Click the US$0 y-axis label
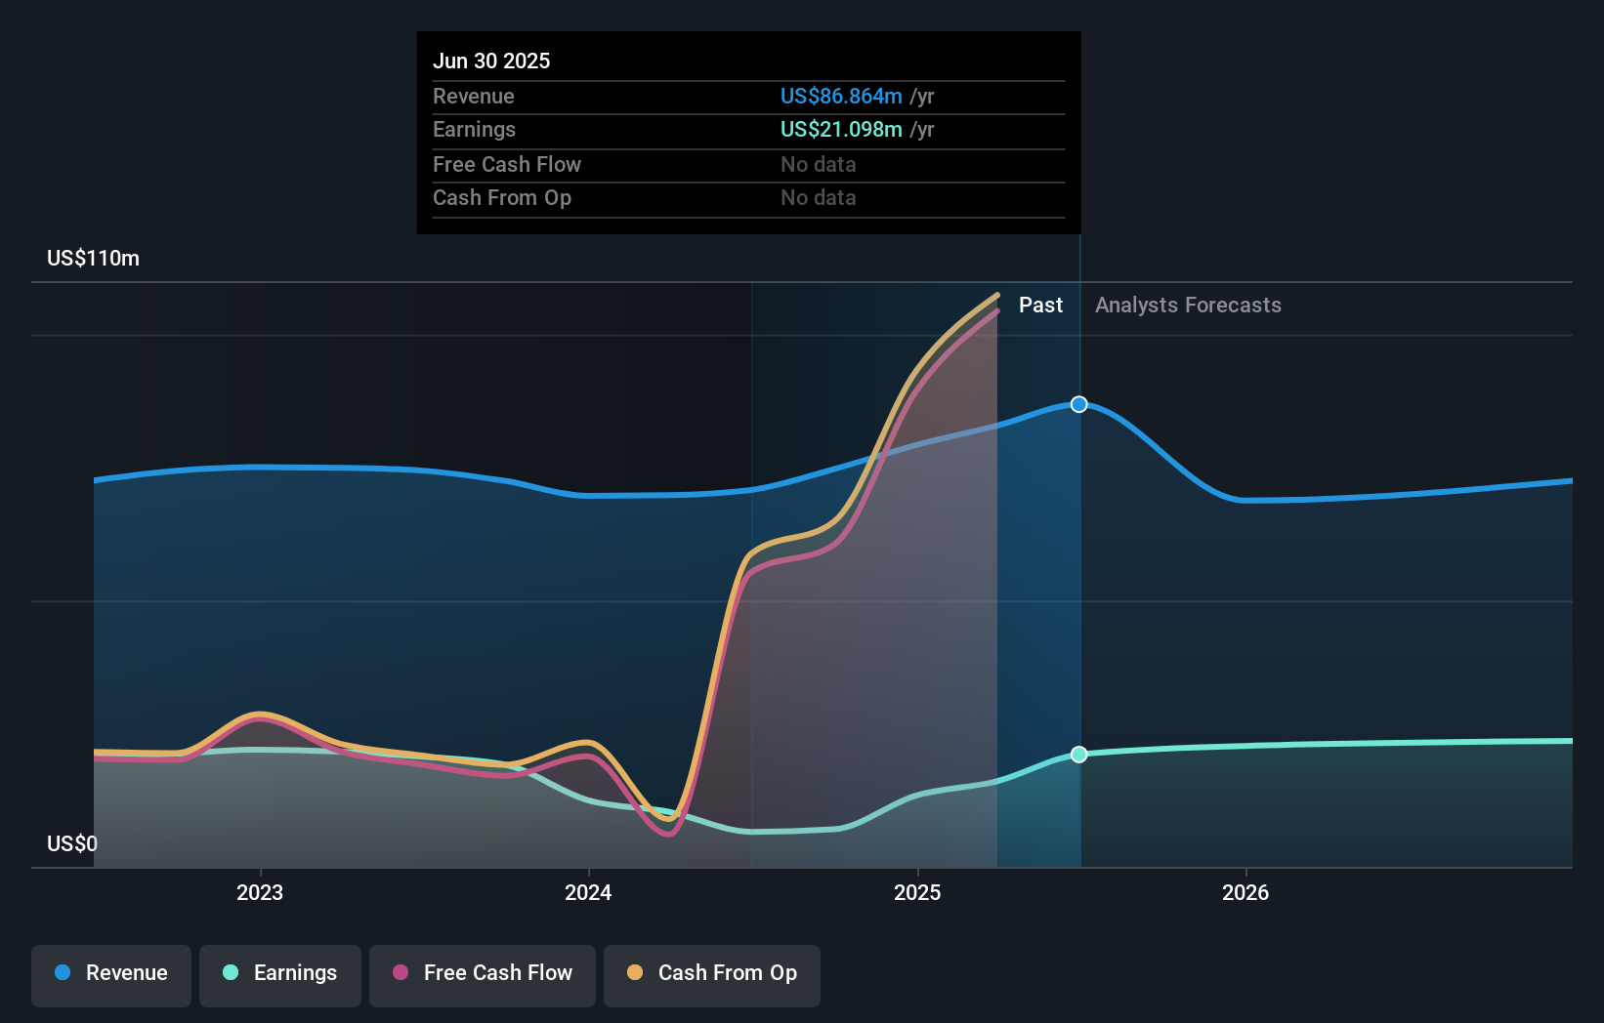 point(72,843)
